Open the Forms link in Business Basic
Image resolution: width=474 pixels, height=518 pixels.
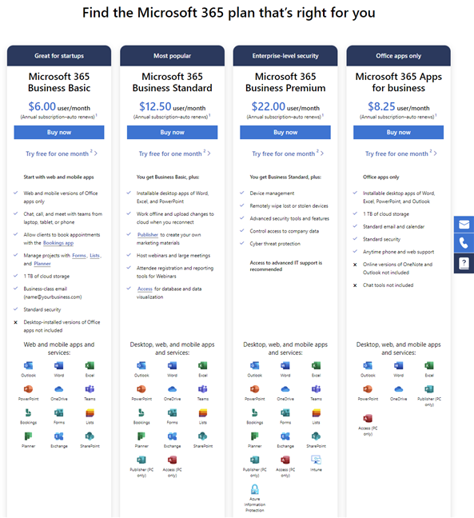(x=79, y=255)
